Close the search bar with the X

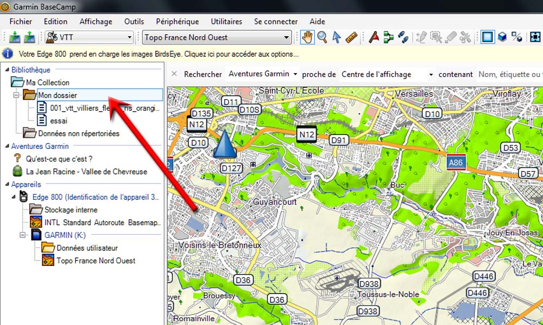174,74
